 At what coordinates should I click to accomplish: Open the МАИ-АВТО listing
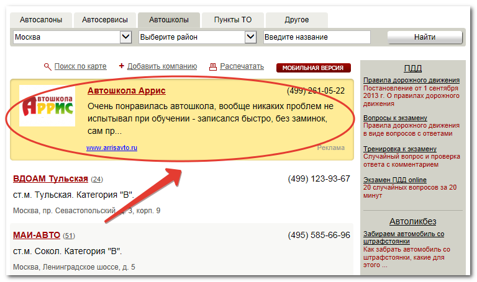click(x=37, y=236)
